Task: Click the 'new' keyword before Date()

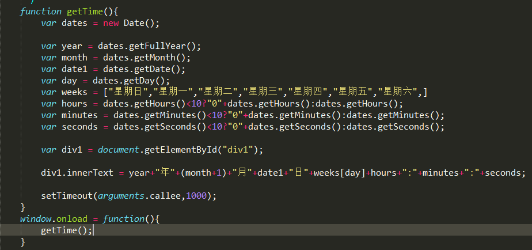Action: [x=111, y=23]
